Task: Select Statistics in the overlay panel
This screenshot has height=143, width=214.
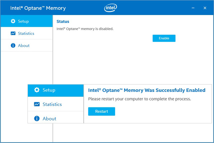Action: click(x=56, y=104)
